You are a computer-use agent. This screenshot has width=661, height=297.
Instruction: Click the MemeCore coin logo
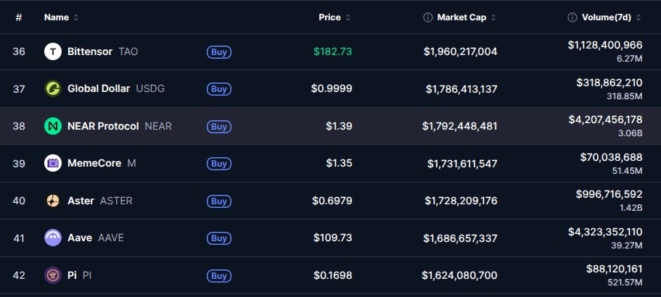point(53,164)
